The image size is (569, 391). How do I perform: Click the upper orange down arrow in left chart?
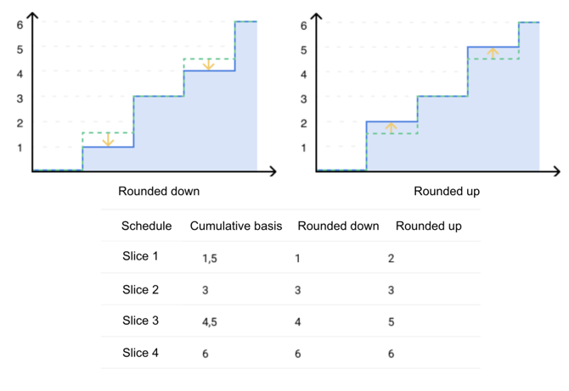[209, 64]
